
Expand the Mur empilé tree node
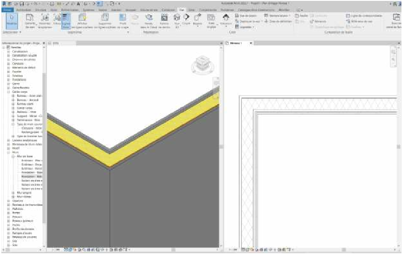(x=13, y=193)
